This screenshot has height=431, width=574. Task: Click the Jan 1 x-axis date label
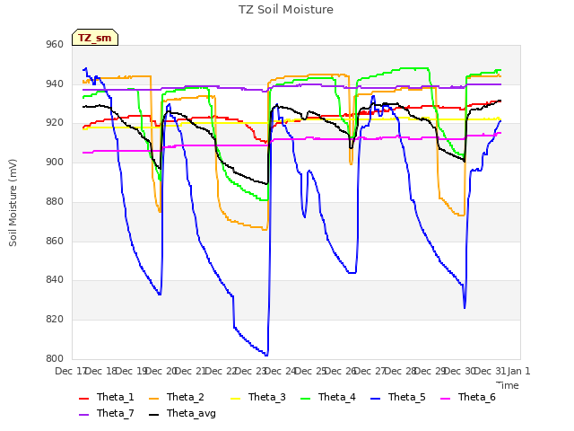(518, 371)
